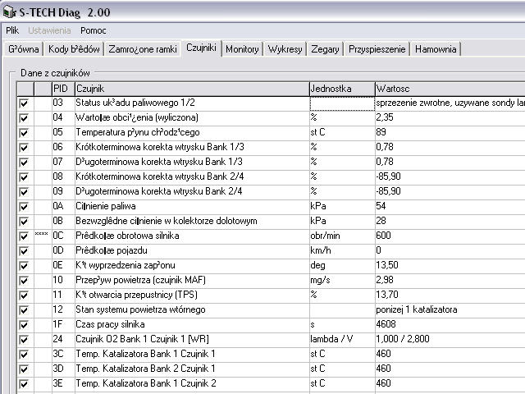This screenshot has height=394, width=525.
Task: Open the Wykresy tab
Action: pyautogui.click(x=285, y=49)
